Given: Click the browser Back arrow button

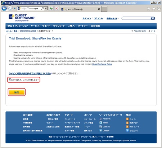Looking at the screenshot, I should coord(4,9).
